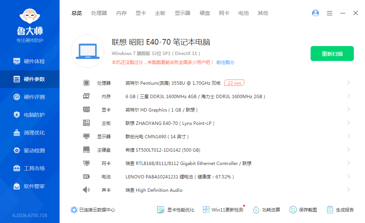Switch to the 内存 top tab
Image resolution: width=365 pixels, height=223 pixels.
(x=121, y=13)
